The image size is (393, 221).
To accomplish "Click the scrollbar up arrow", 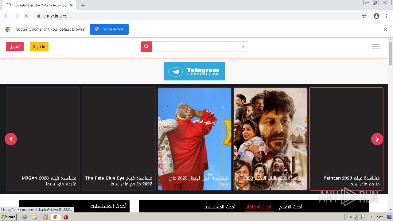I will [391, 39].
